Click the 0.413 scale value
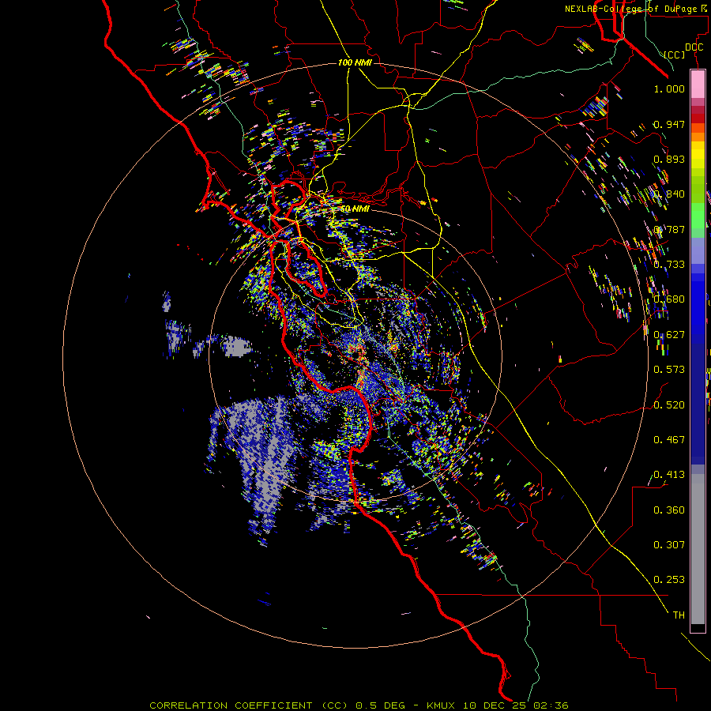Image resolution: width=711 pixels, height=711 pixels. click(x=669, y=475)
